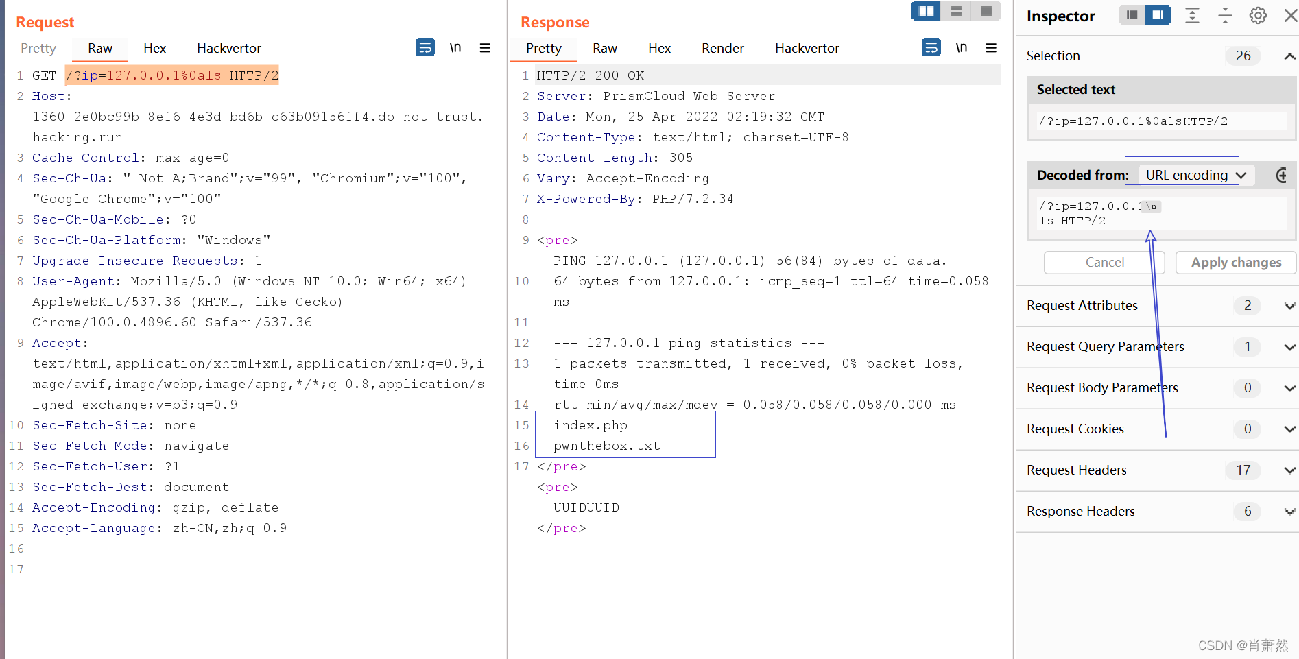
Task: Dock Inspector panel to the right
Action: 1158,14
